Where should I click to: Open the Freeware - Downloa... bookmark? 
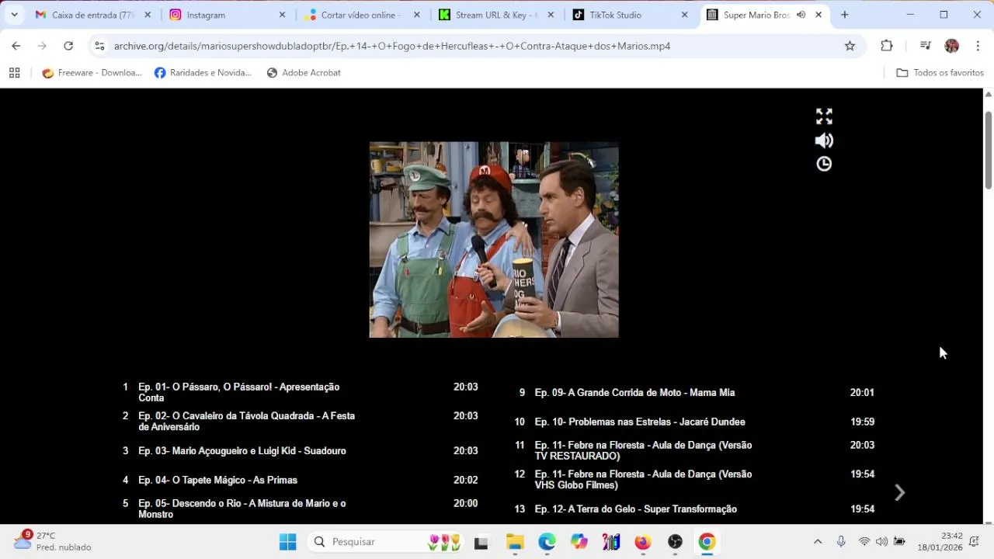pyautogui.click(x=92, y=73)
